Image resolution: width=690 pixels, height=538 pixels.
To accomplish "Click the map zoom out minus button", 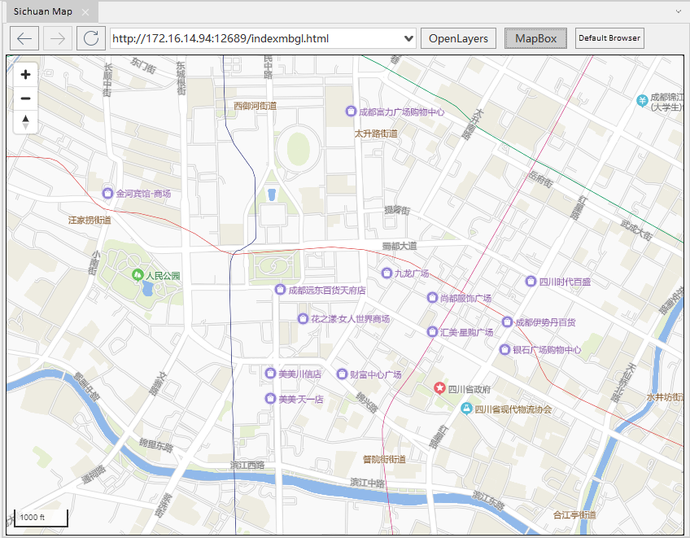I will coord(25,98).
